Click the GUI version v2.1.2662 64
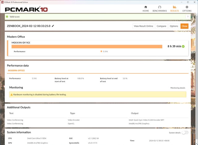This screenshot has height=145, width=198. point(93,138)
